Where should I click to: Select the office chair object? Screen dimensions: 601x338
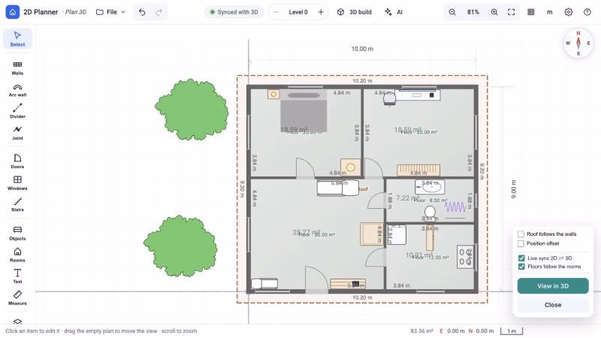[x=389, y=98]
